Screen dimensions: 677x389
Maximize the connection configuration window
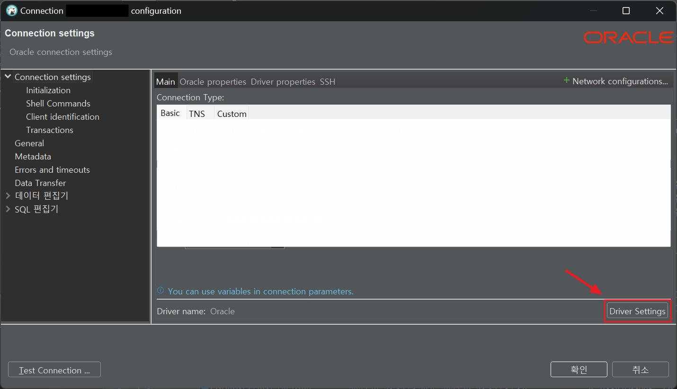626,10
